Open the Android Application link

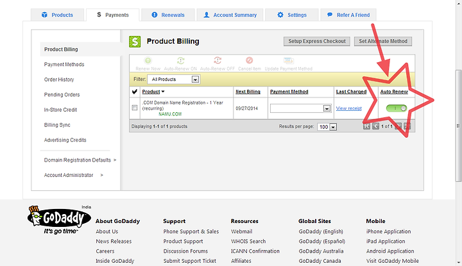[x=390, y=251]
